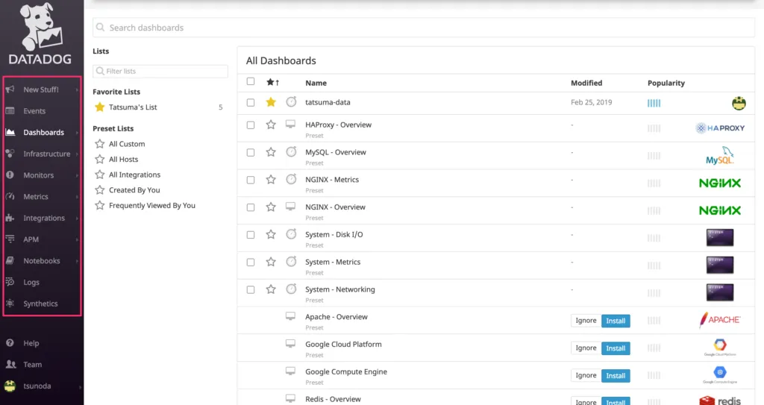The width and height of the screenshot is (764, 405).
Task: Click the Events sidebar icon
Action: (10, 110)
